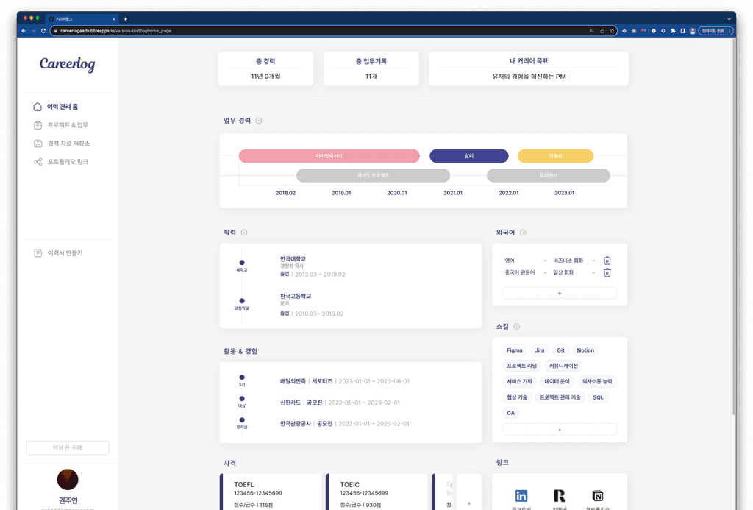Open the 영어 language dropdown
Image resolution: width=753 pixels, height=510 pixels.
pos(525,261)
